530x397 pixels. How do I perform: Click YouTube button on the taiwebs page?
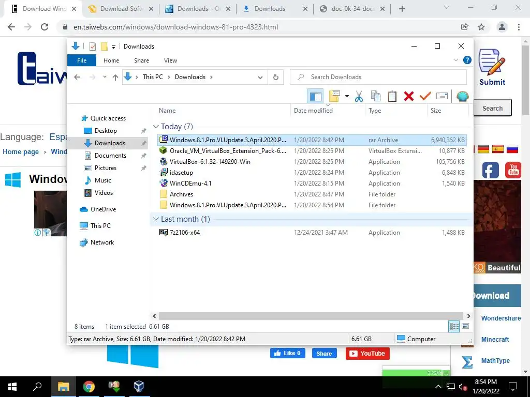click(x=367, y=354)
